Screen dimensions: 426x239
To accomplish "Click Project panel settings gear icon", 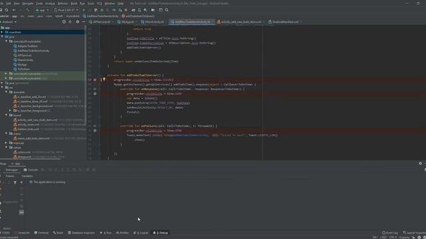I will pyautogui.click(x=77, y=22).
